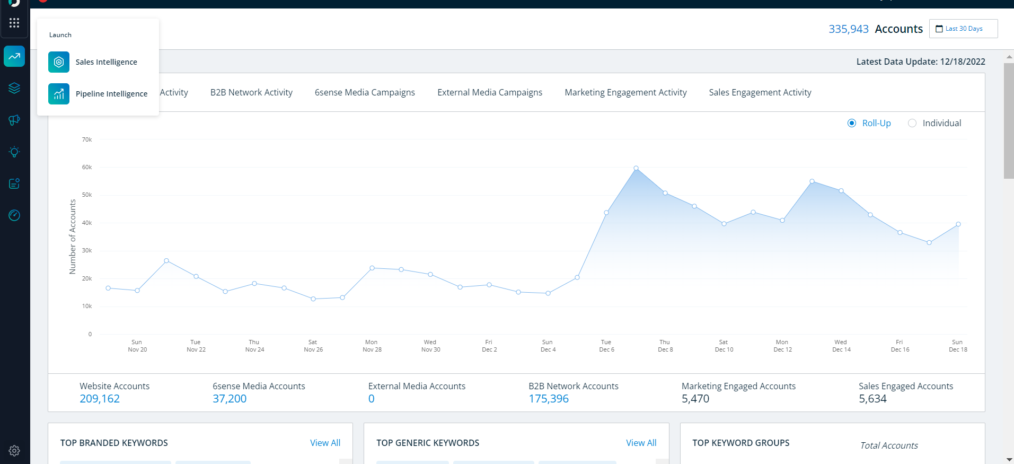Switch to B2B Network Activity tab

[251, 92]
